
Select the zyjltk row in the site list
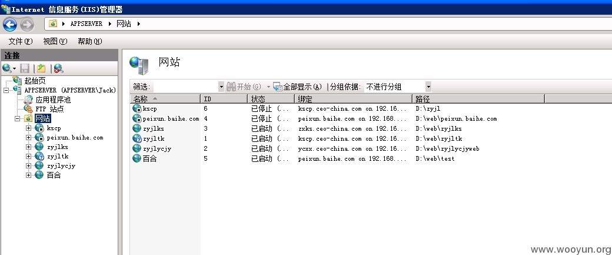tap(338, 138)
